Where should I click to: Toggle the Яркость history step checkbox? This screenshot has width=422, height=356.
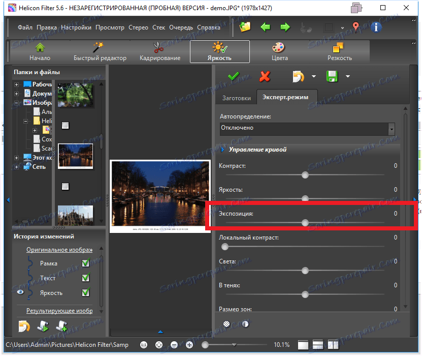(86, 293)
